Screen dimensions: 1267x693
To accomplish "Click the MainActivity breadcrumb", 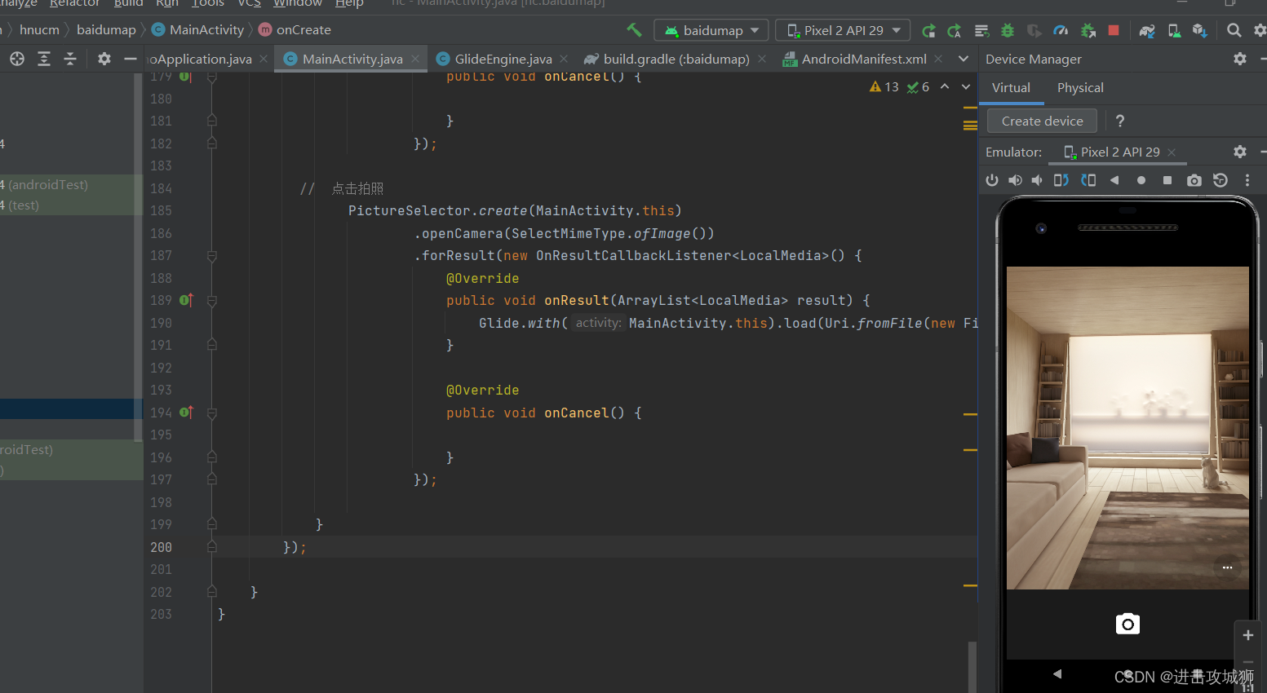I will (198, 30).
